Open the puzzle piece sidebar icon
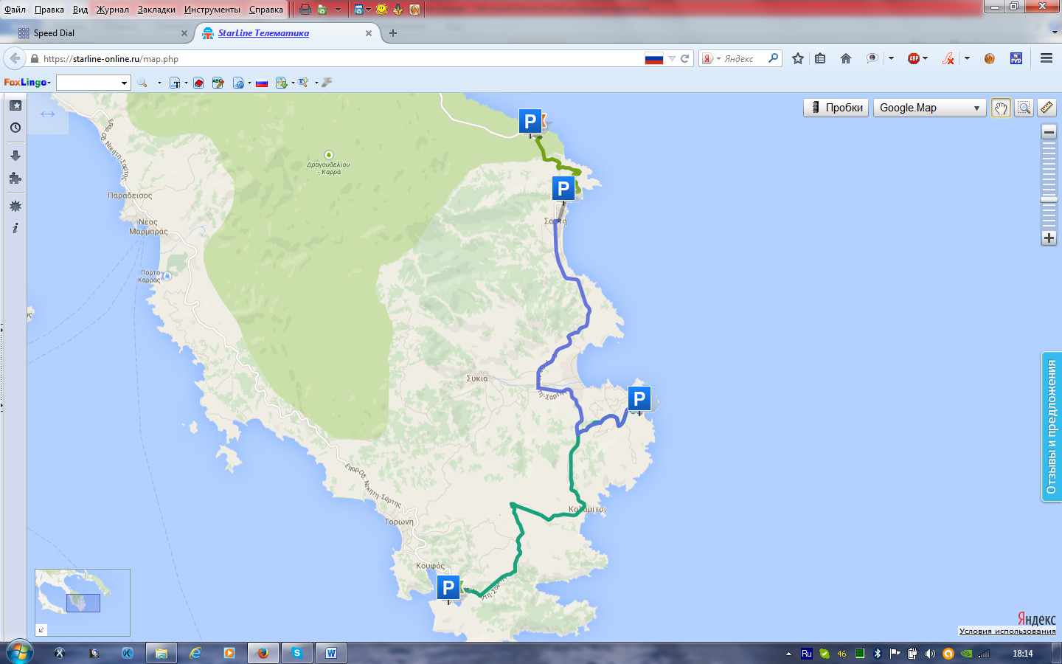The width and height of the screenshot is (1062, 664). pos(15,179)
